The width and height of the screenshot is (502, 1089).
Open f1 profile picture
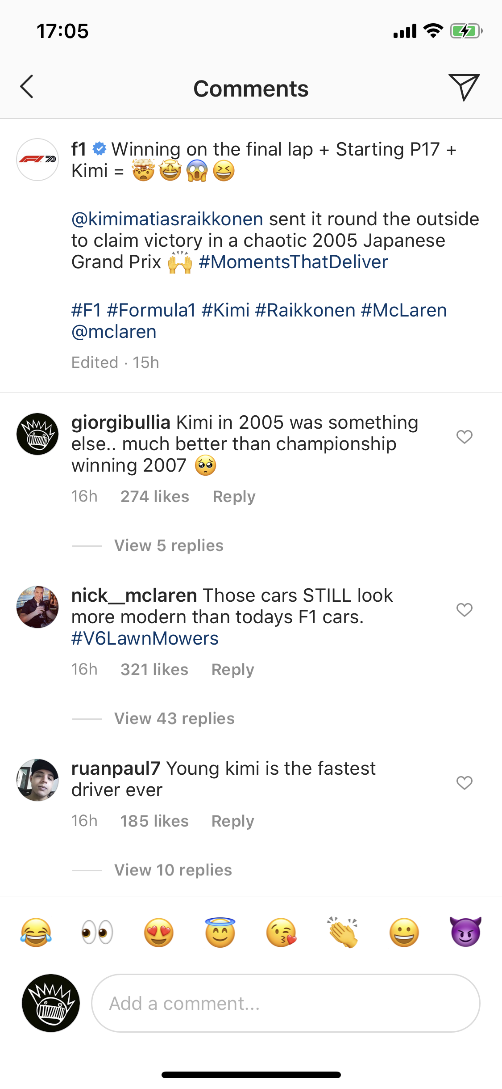37,160
